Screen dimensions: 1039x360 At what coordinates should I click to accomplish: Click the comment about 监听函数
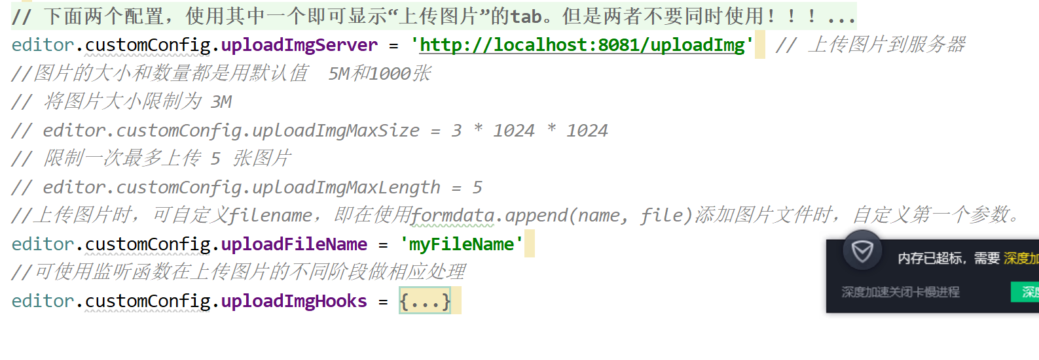238,272
